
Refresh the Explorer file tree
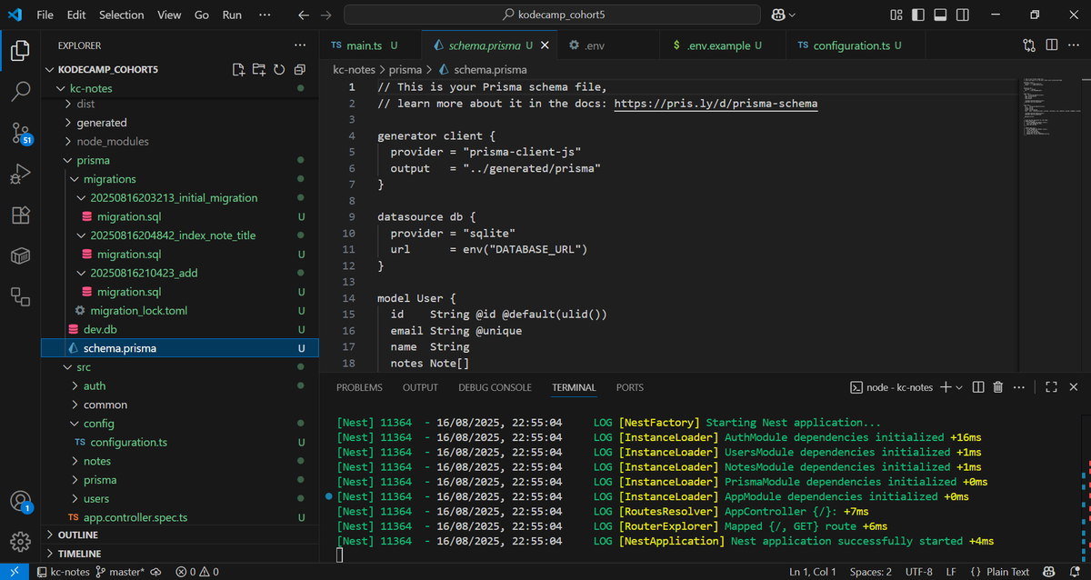pyautogui.click(x=279, y=69)
